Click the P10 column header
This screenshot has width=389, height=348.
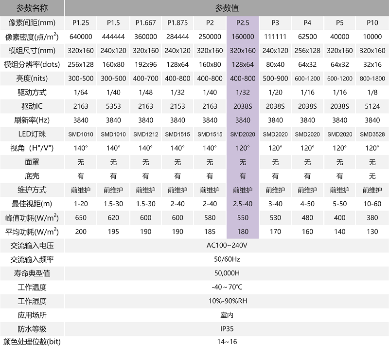(x=372, y=22)
